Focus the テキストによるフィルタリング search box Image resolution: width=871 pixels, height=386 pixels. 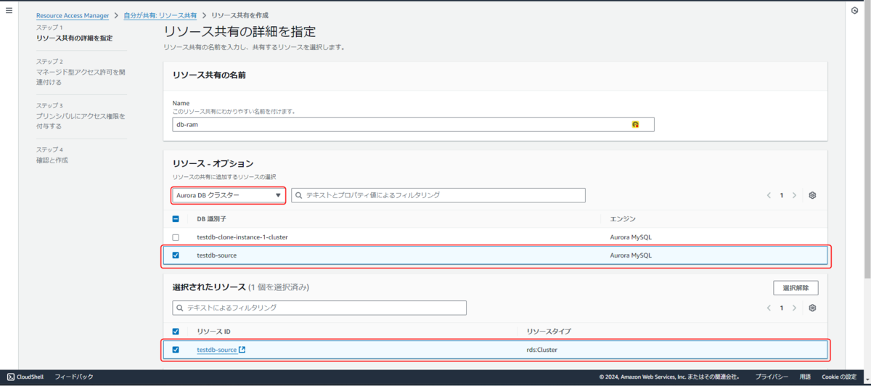(319, 308)
